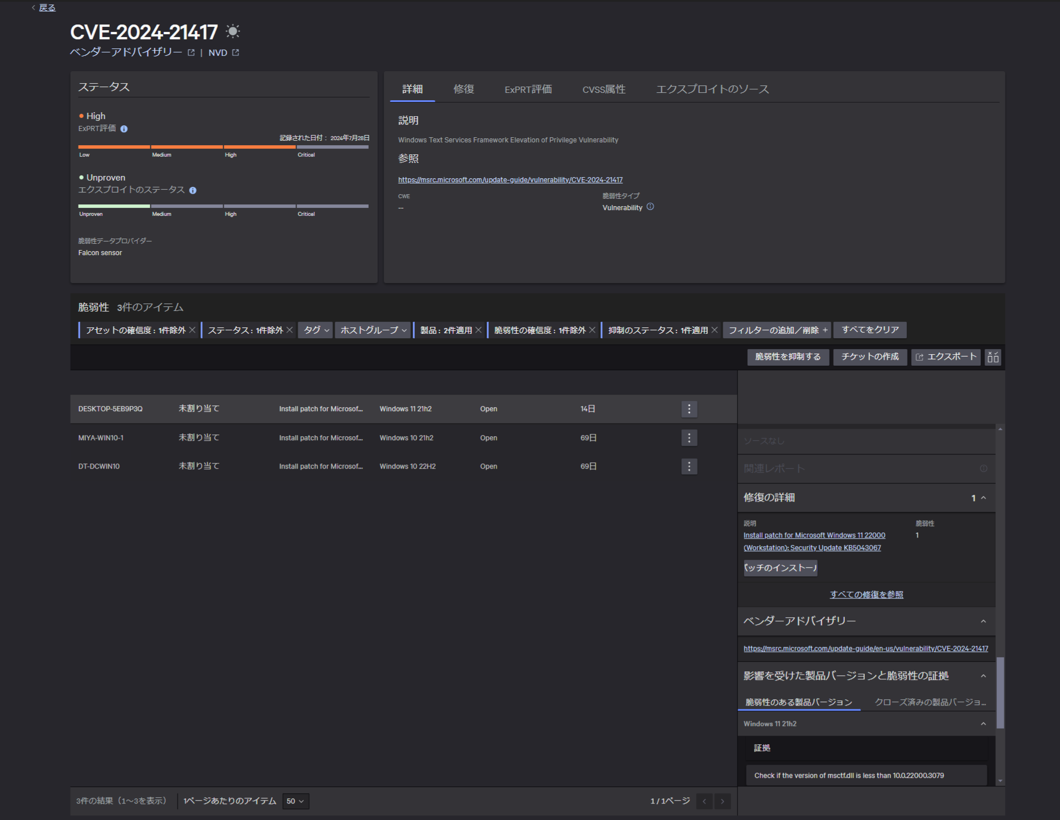Select the MIYA-WIN10-1 host name
Viewport: 1060px width, 820px height.
101,438
